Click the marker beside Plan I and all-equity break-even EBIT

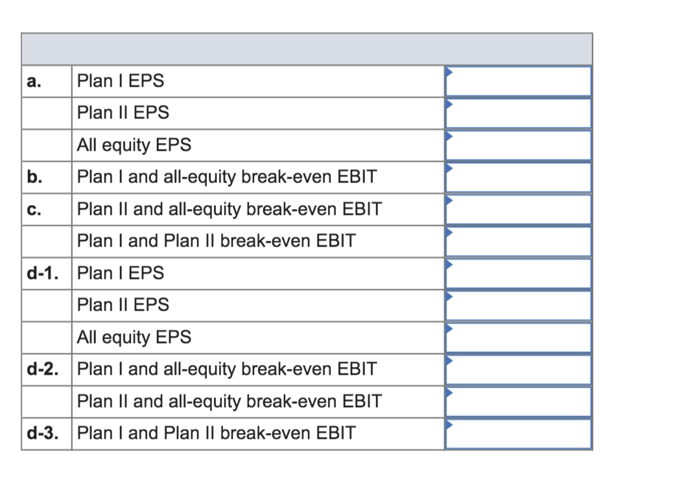(448, 169)
